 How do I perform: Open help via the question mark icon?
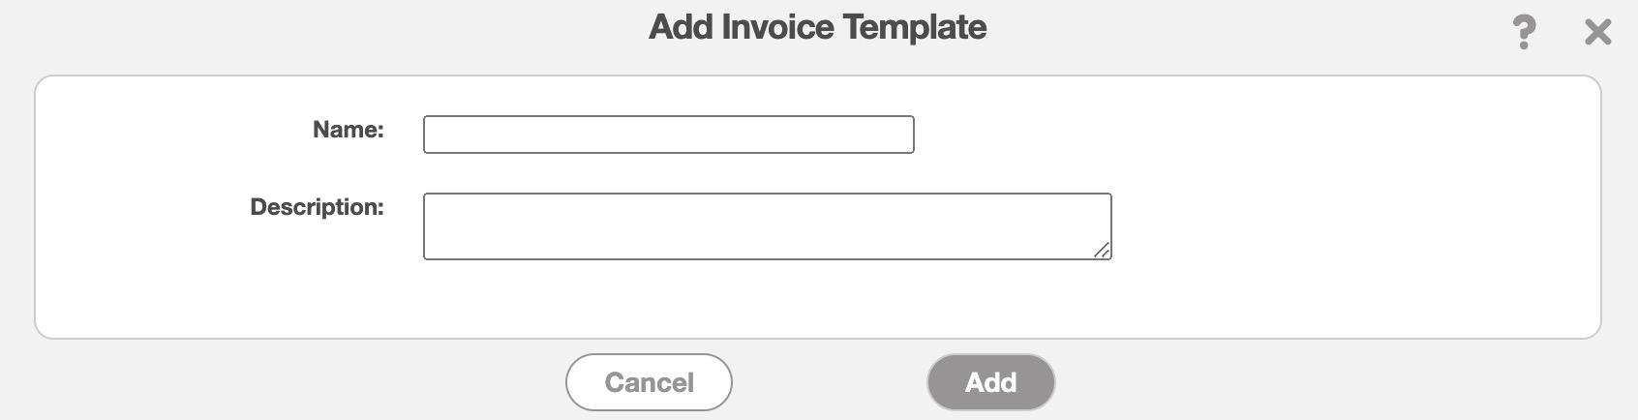tap(1524, 33)
